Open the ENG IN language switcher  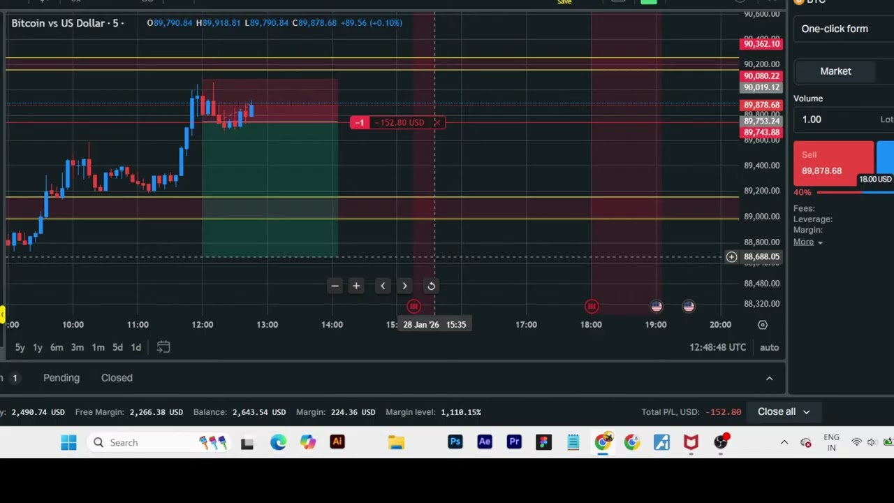pyautogui.click(x=831, y=443)
